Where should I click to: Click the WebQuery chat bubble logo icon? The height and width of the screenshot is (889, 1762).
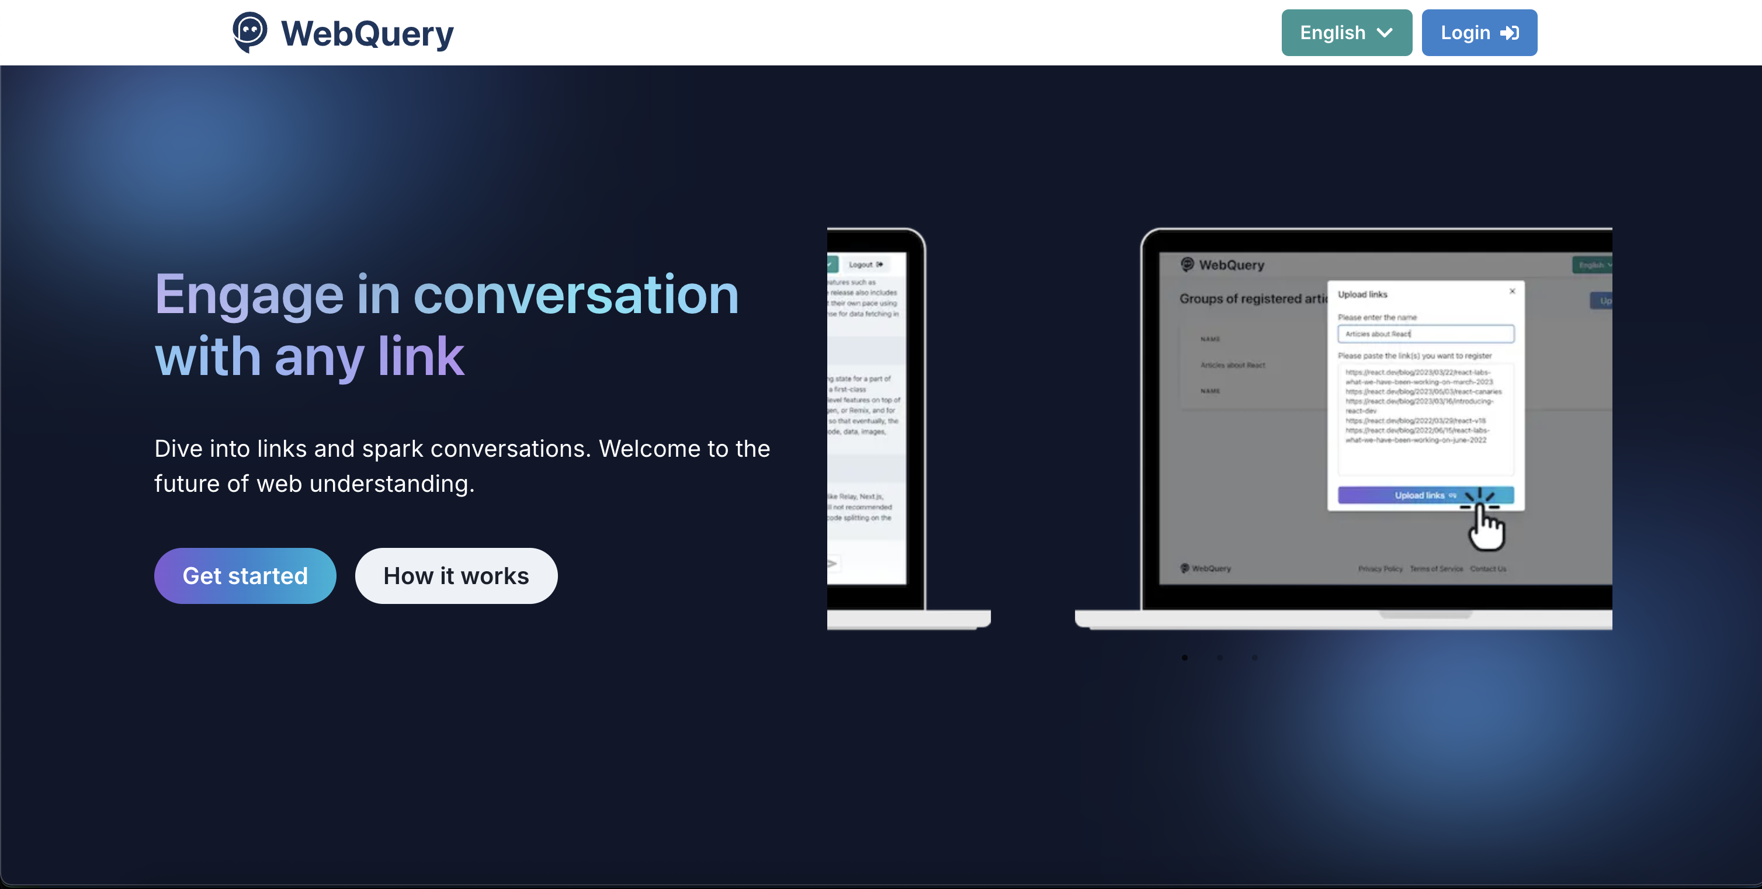[249, 32]
